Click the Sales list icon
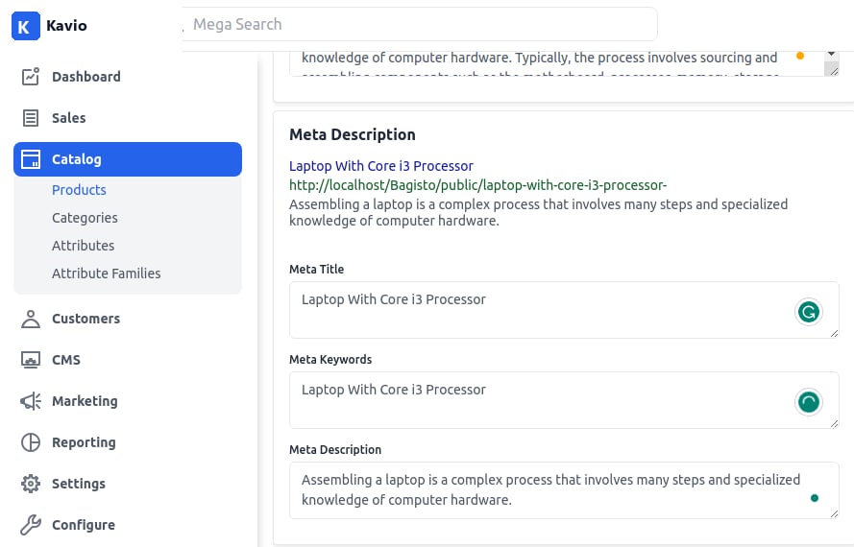 [x=31, y=118]
